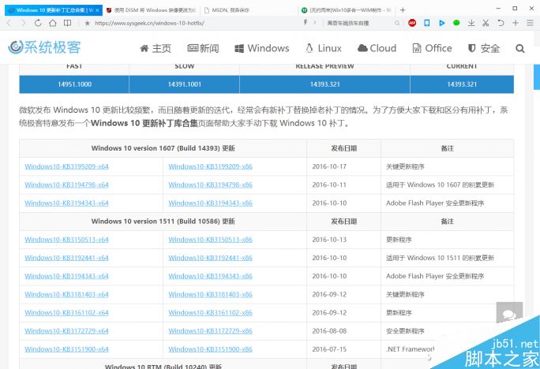Open the 新闻 navigation item
Viewport: 540px width, 369px height.
[203, 48]
